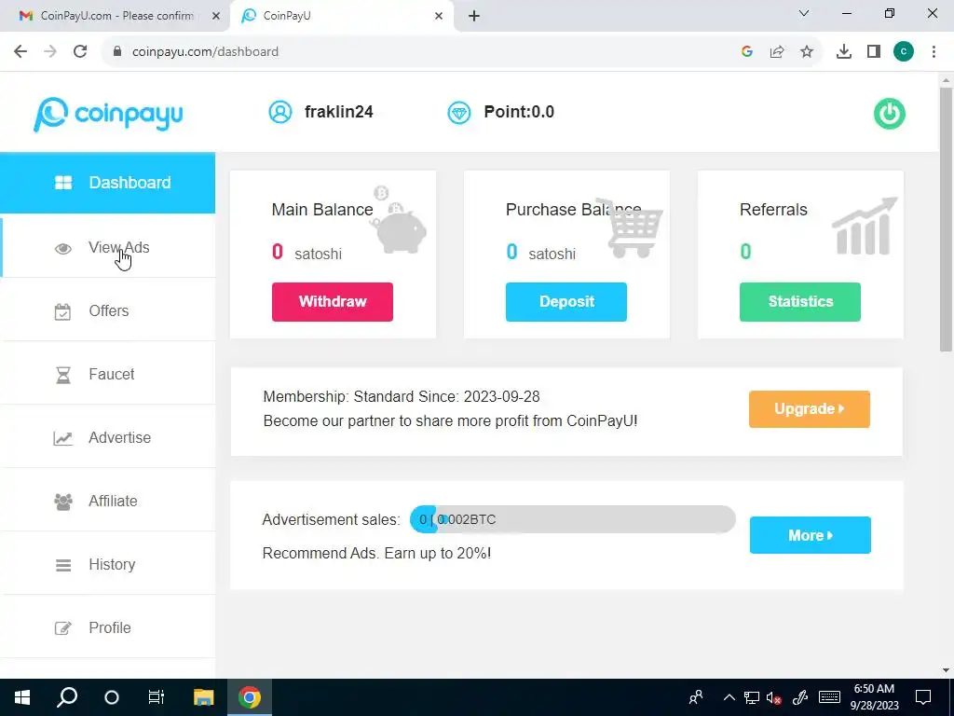Click the growth chart icon in Referrals

click(865, 226)
